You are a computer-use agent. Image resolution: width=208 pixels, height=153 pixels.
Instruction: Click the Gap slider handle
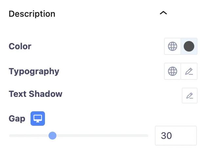52,136
